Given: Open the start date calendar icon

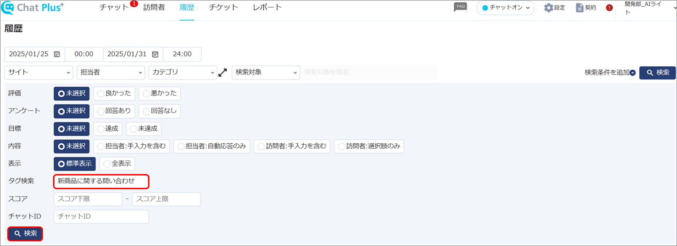Looking at the screenshot, I should click(57, 54).
